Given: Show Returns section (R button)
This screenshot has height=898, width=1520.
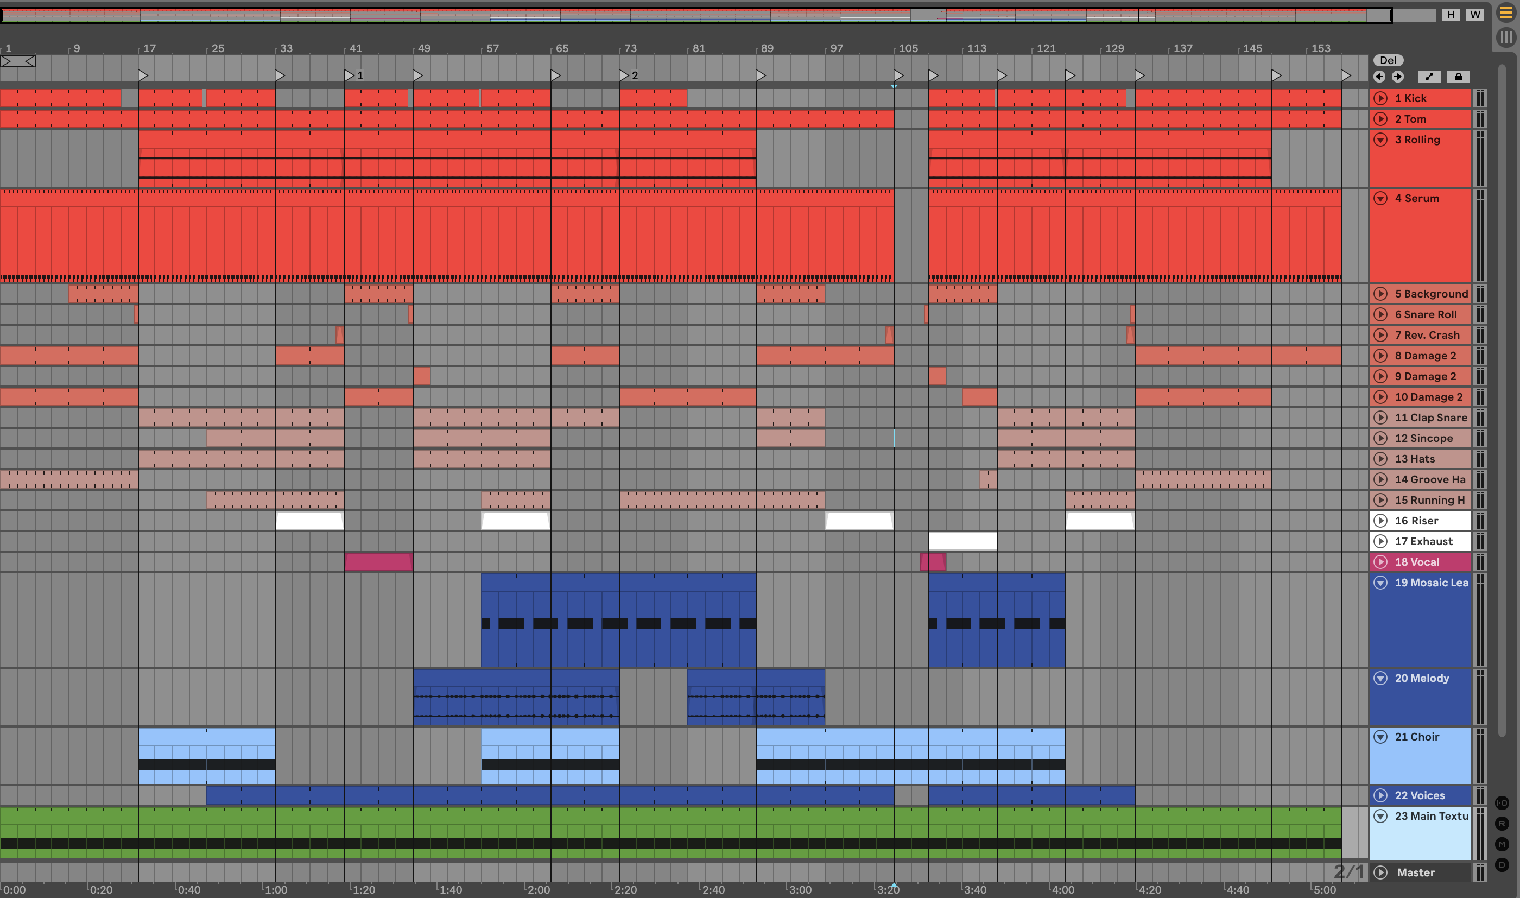Looking at the screenshot, I should (x=1502, y=824).
